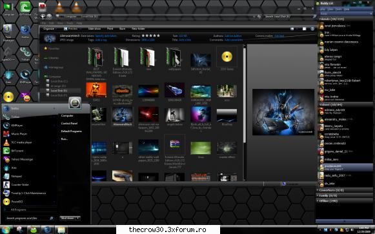Select Libraries in Explorer navigation pane
The width and height of the screenshot is (375, 234).
[52, 58]
